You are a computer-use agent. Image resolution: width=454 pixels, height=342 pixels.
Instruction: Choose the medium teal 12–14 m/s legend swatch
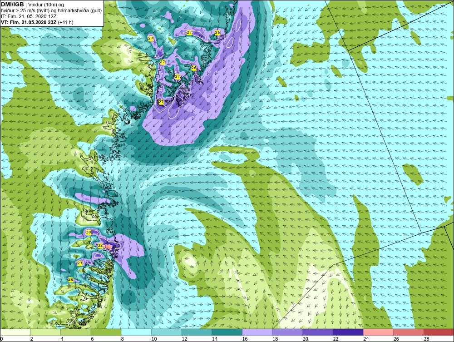click(x=197, y=332)
